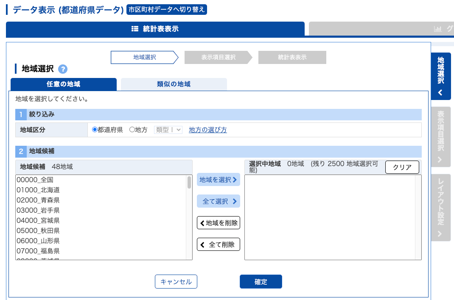454x300 pixels.
Task: Select the 都道府県 radio button
Action: click(95, 130)
